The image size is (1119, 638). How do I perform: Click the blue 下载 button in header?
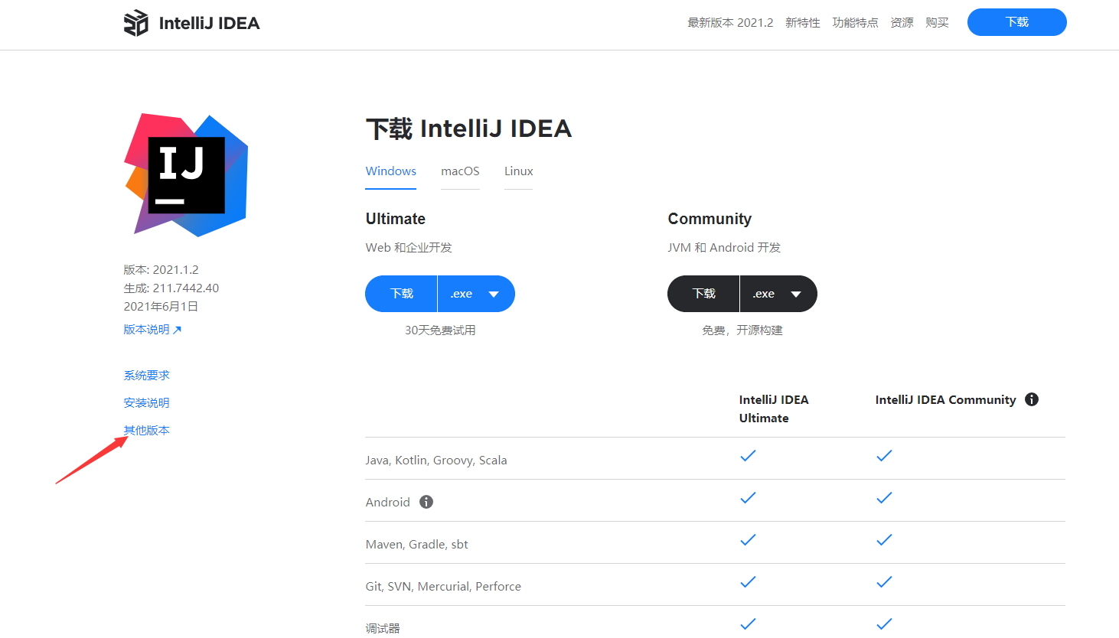click(1017, 22)
